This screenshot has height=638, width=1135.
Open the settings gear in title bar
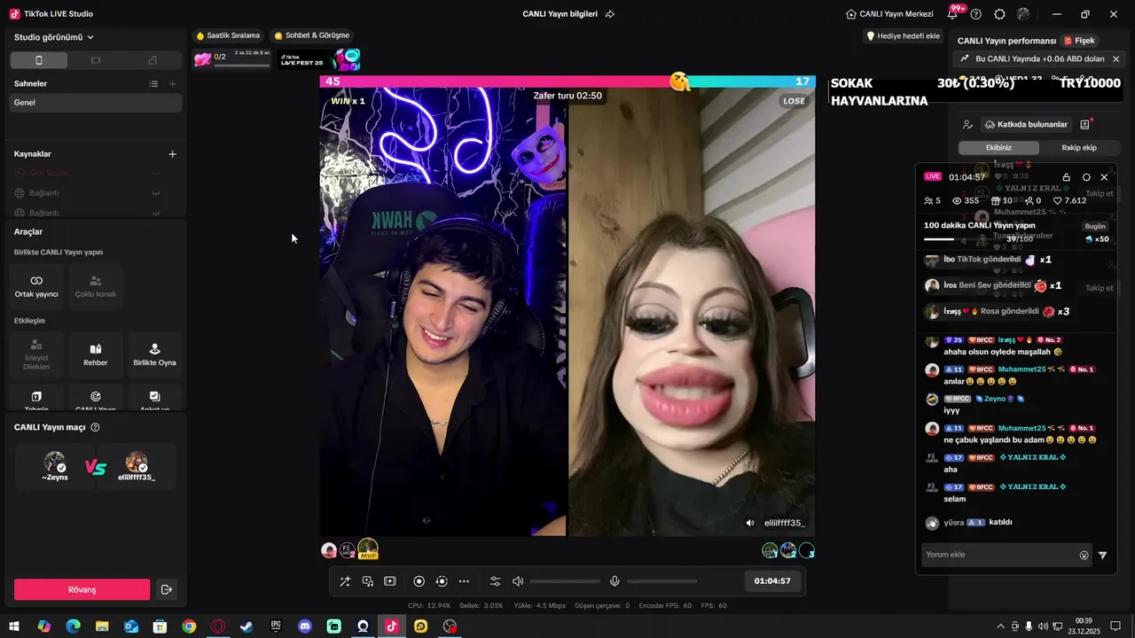pyautogui.click(x=1000, y=14)
